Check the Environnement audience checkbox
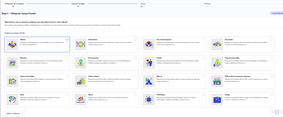 [x=135, y=58]
